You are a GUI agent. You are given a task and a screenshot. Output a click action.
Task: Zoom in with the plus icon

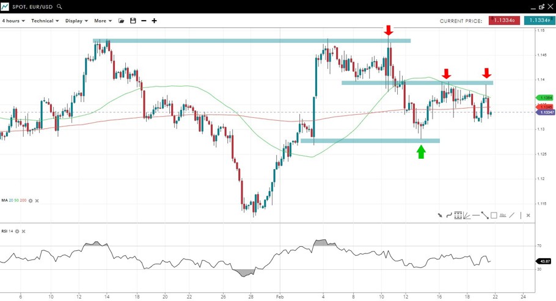pos(154,21)
